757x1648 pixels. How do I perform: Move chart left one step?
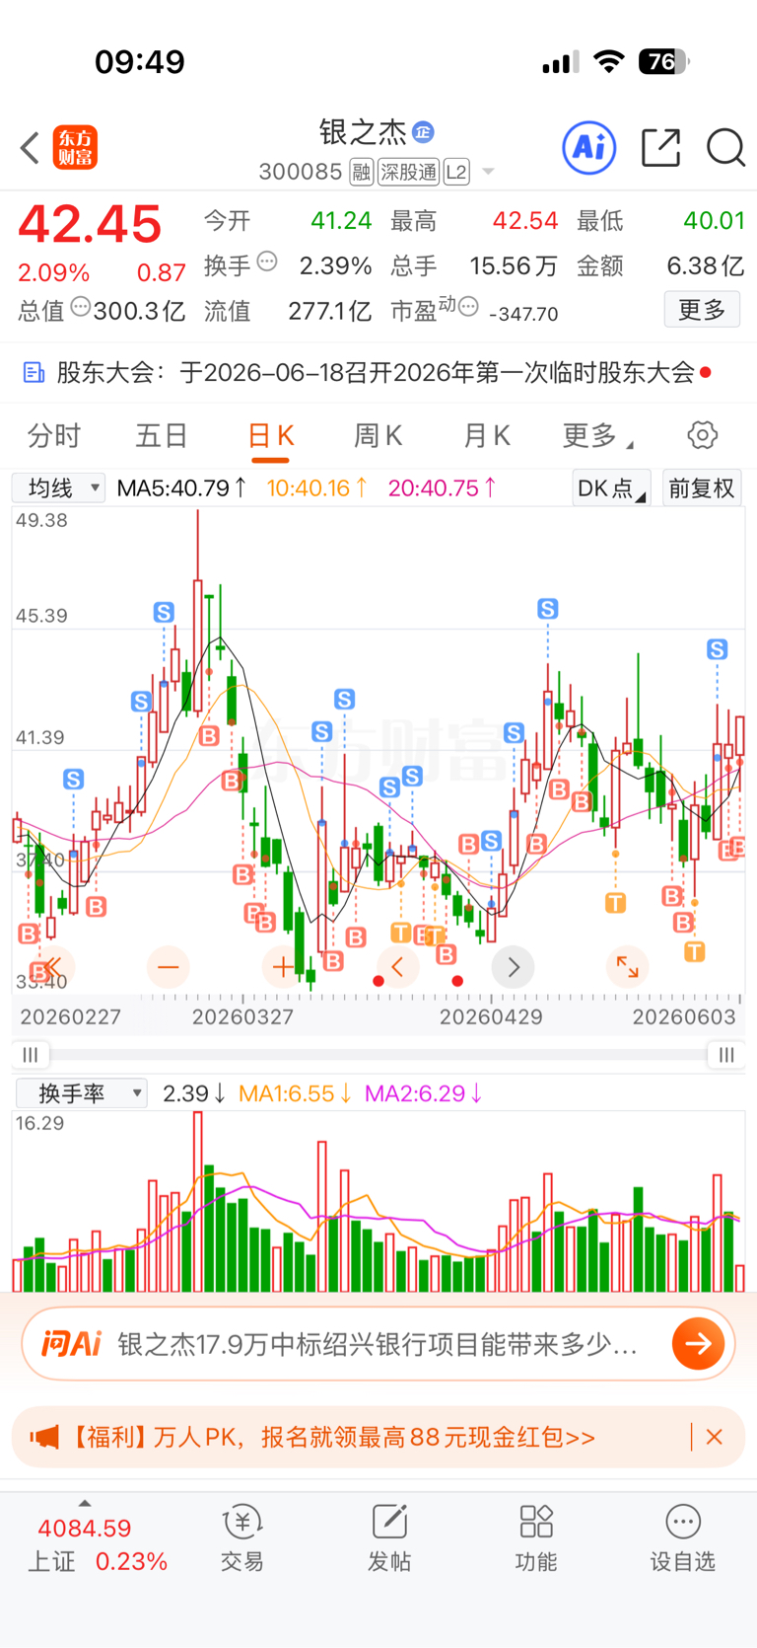[398, 967]
